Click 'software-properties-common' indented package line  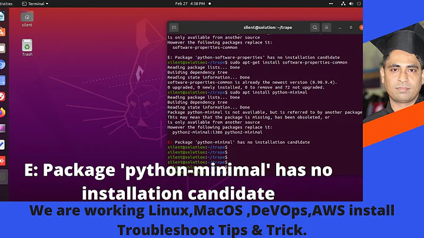click(x=205, y=47)
